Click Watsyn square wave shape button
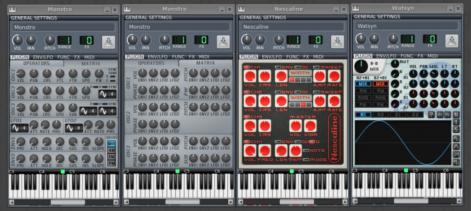Image resolution: width=471 pixels, height=211 pixels. coord(456,162)
